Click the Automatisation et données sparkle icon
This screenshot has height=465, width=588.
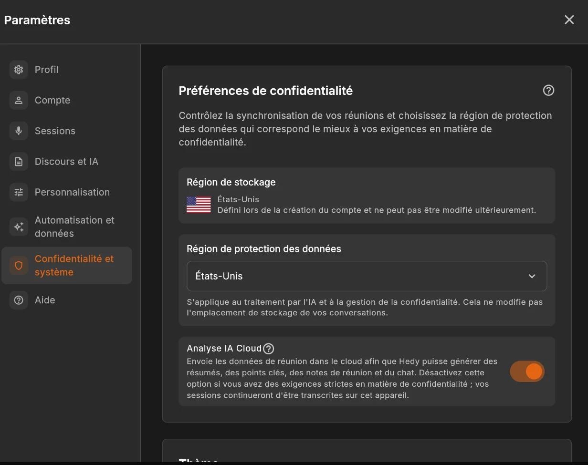click(19, 227)
